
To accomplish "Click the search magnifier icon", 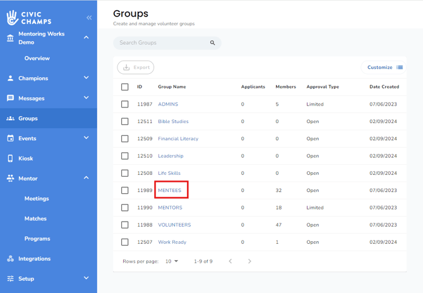I will [213, 43].
